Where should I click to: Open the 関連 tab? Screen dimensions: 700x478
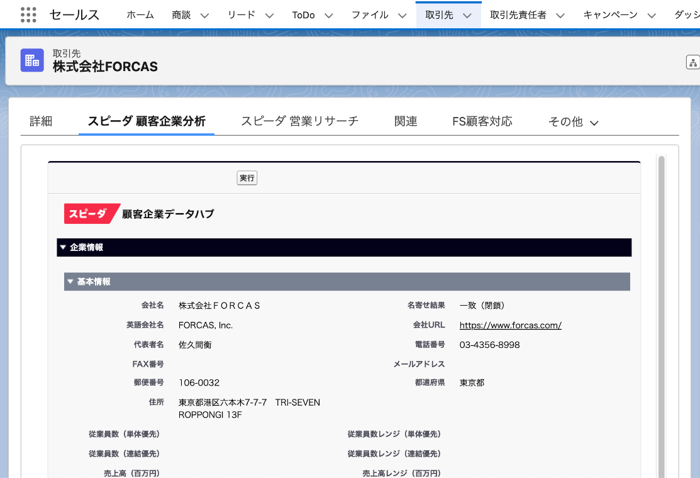406,121
